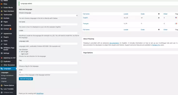Viewport: 178px width, 95px height.
Task: Click the star column header icon
Action: [159, 14]
